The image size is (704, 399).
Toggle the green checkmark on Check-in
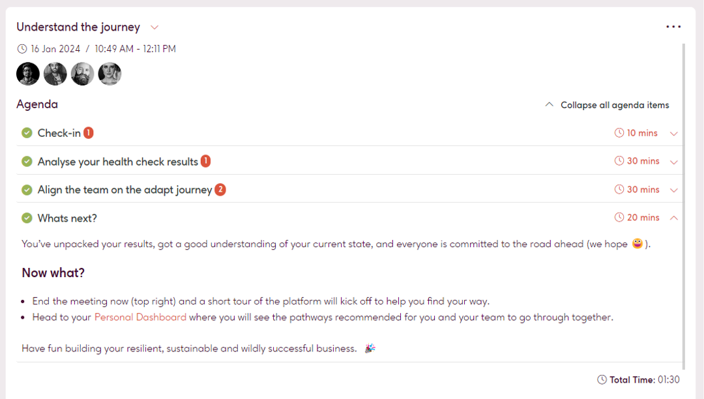pyautogui.click(x=27, y=132)
